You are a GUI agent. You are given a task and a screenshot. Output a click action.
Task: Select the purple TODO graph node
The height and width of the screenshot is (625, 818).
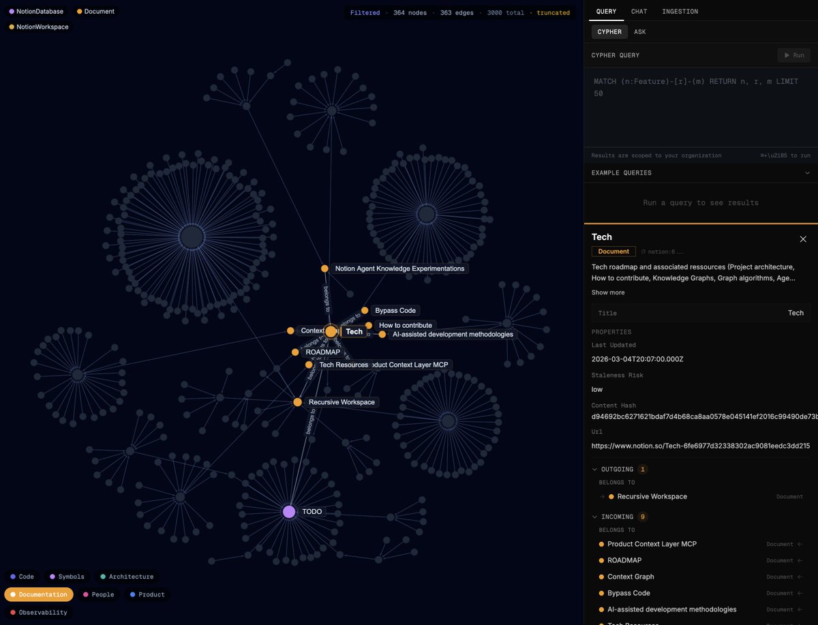[289, 511]
